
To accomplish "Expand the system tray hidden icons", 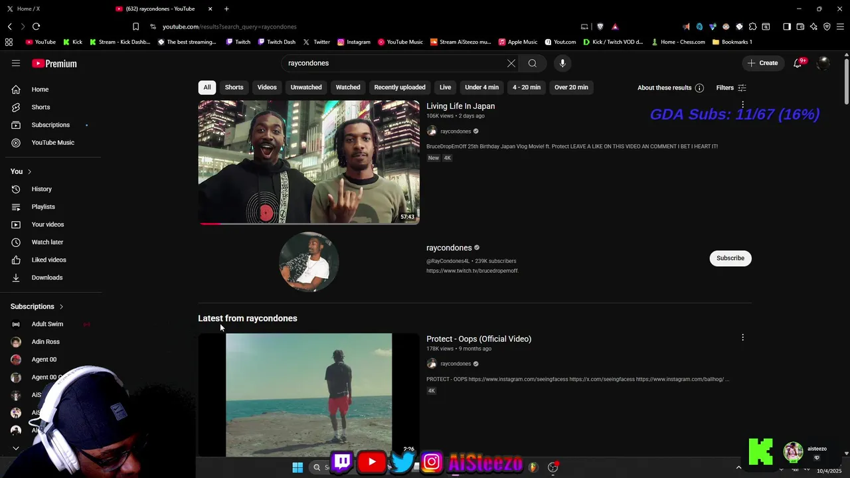I will click(738, 467).
